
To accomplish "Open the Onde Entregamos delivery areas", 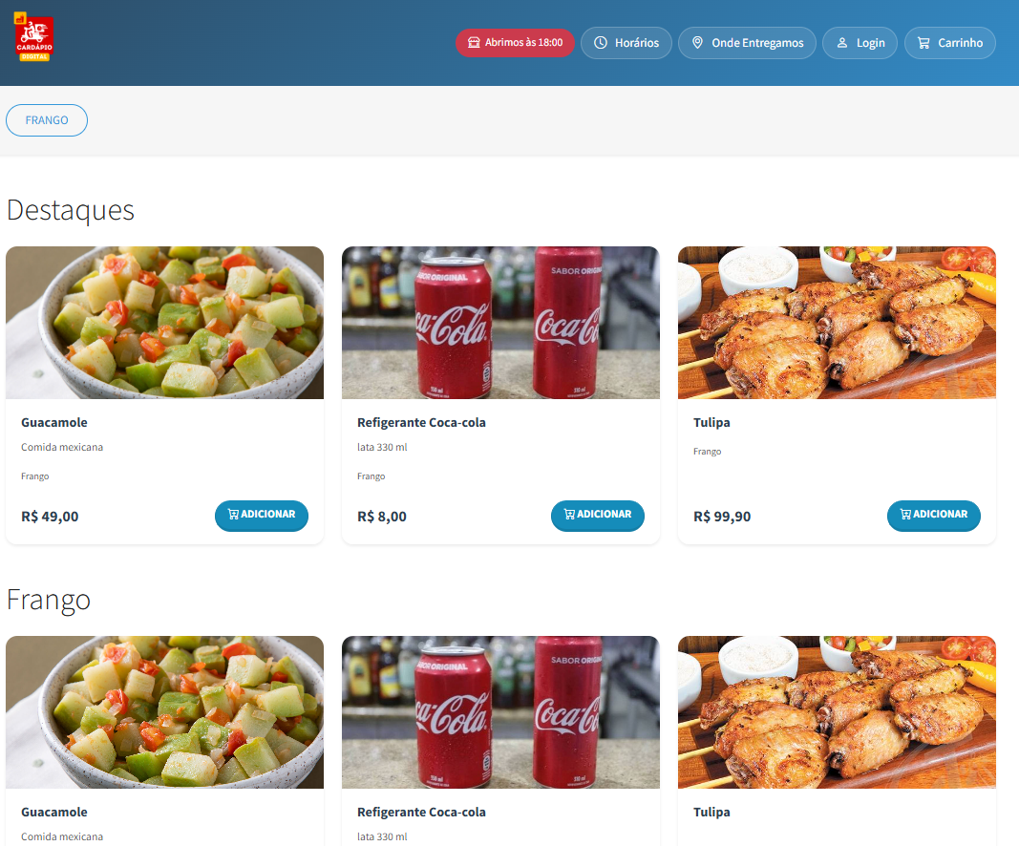I will pyautogui.click(x=747, y=43).
